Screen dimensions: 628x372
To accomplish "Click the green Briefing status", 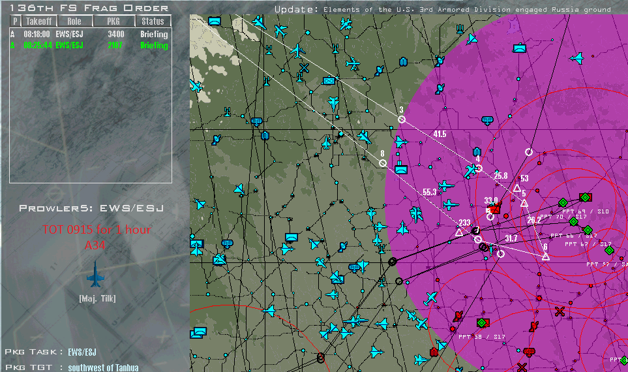I will click(154, 45).
